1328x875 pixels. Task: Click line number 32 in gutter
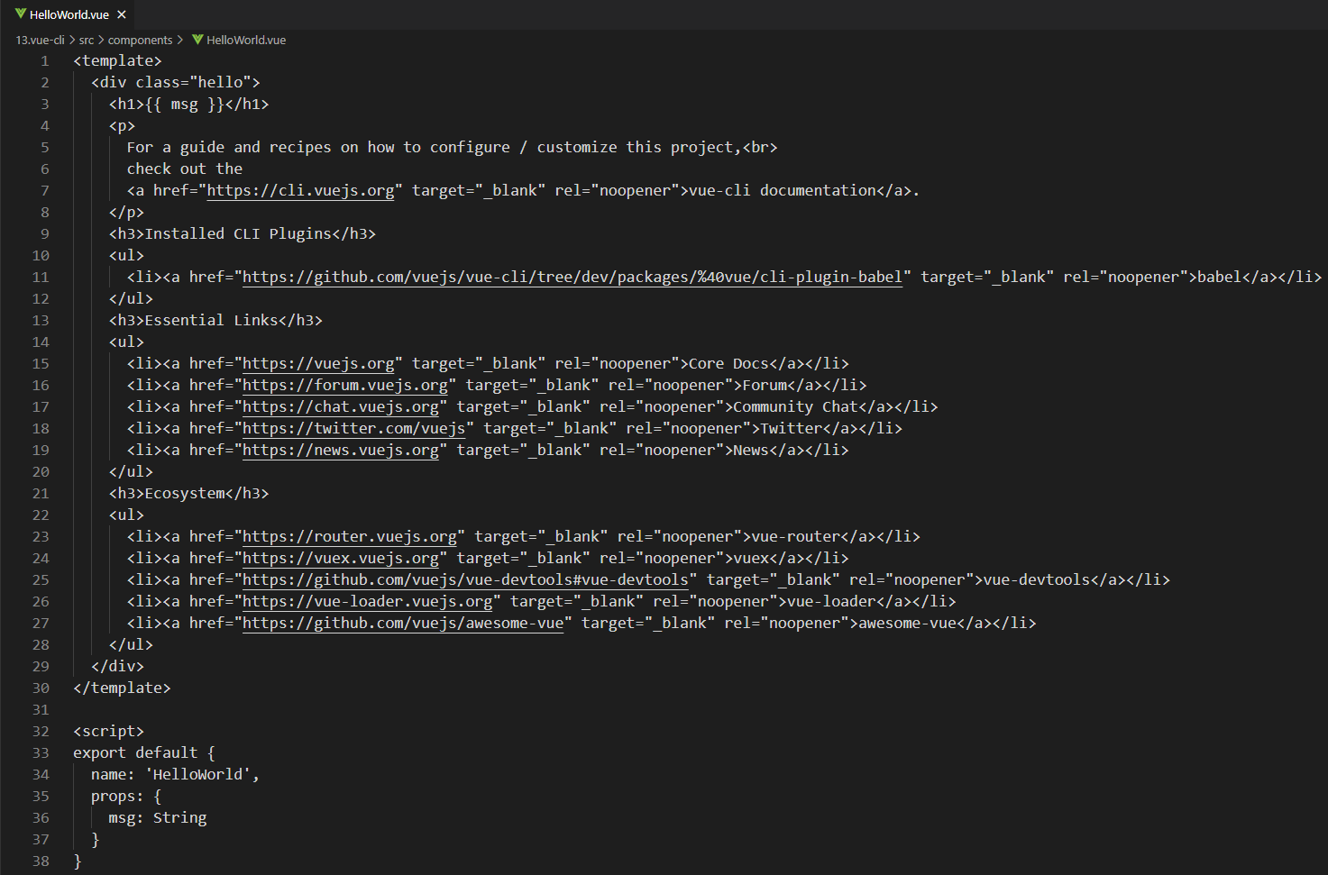tap(41, 731)
